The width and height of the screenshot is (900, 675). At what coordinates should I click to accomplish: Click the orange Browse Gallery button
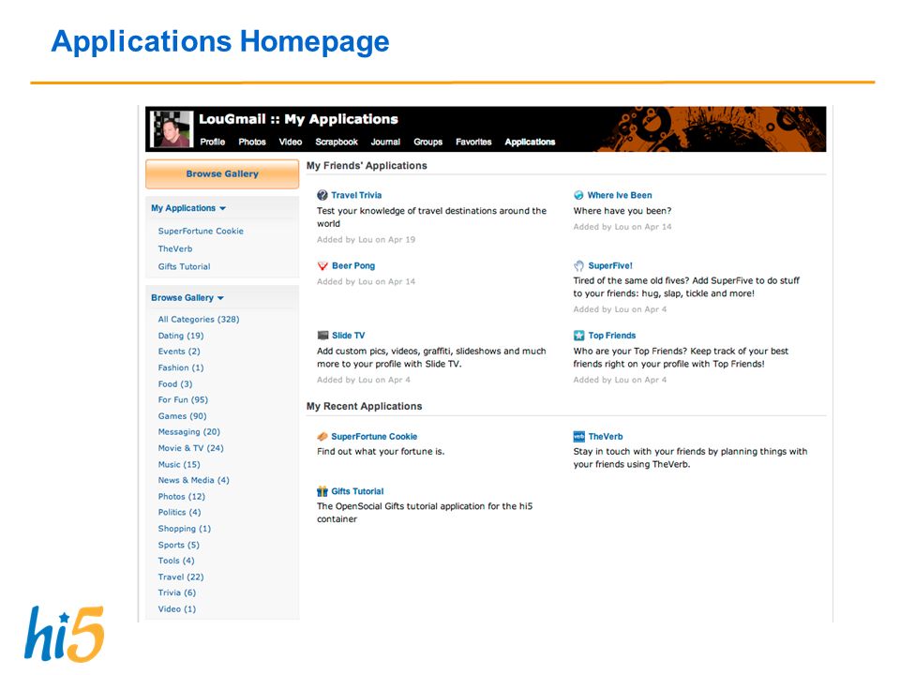coord(222,174)
